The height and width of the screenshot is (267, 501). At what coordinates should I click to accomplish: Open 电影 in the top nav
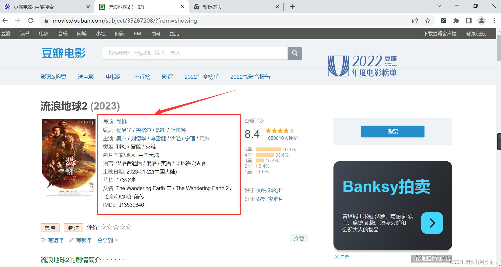tap(44, 34)
